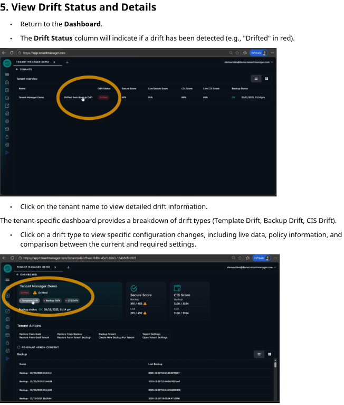The image size is (344, 405).
Task: Click the CIS Score card icon
Action: [177, 288]
